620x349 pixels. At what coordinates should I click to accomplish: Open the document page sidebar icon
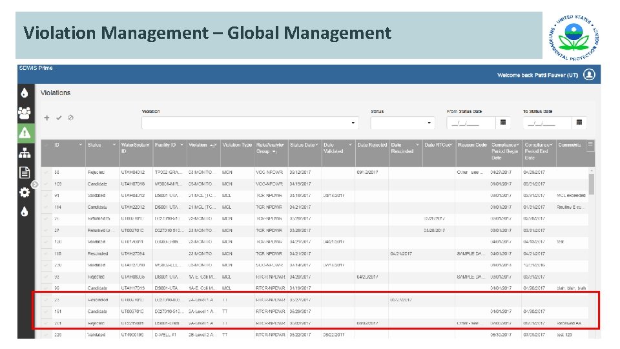point(25,173)
